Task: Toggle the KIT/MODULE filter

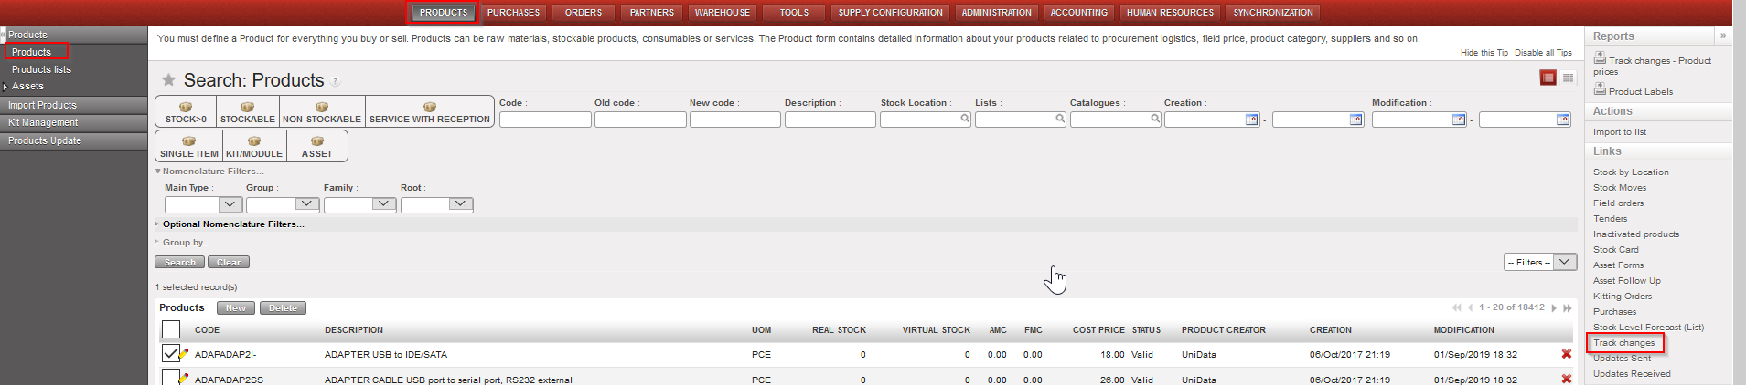Action: point(254,146)
